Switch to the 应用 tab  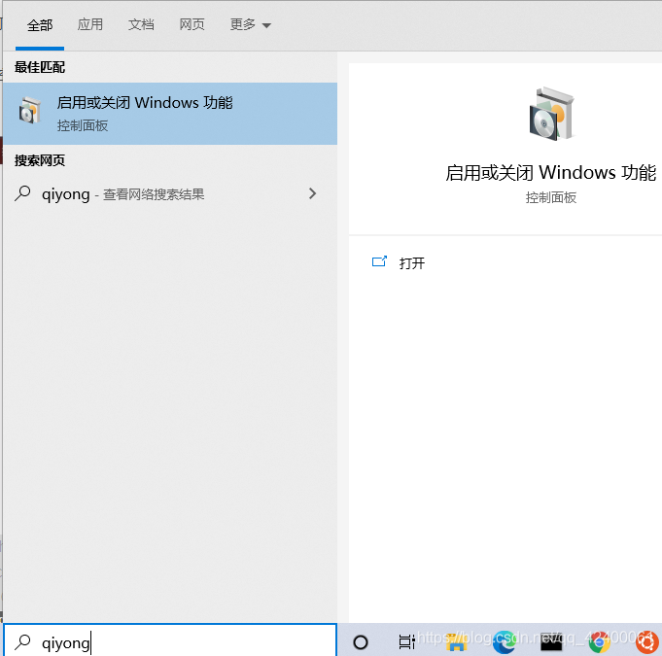(90, 24)
